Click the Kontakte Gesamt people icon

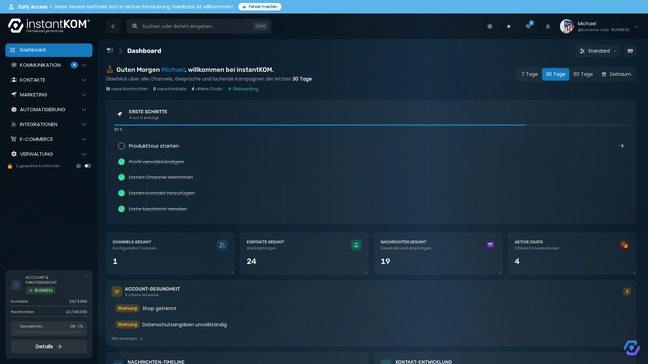click(x=356, y=245)
